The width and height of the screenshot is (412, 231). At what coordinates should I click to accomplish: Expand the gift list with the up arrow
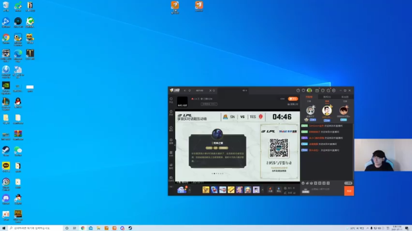[x=263, y=190]
